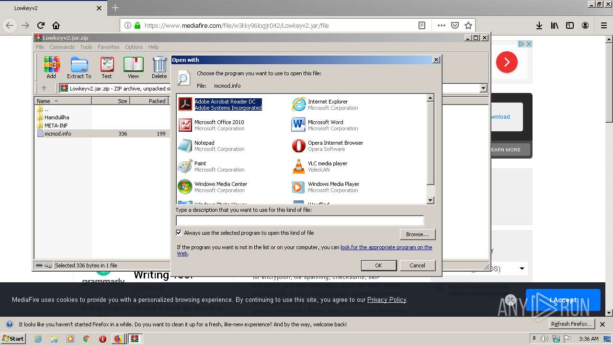Click the volume icon in system tray
613x345 pixels.
tap(545, 339)
